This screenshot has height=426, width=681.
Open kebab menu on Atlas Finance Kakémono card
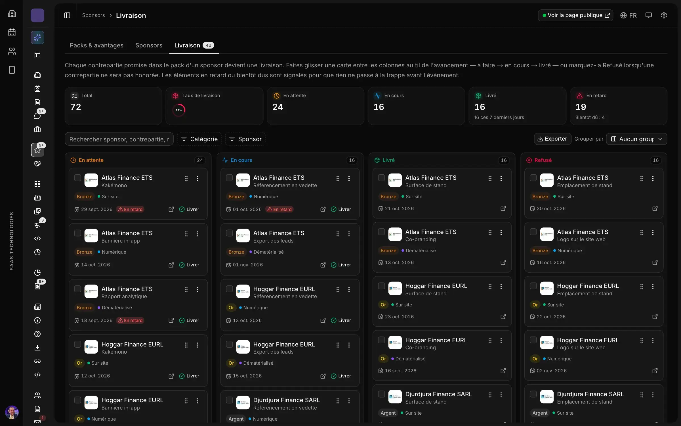click(x=197, y=178)
